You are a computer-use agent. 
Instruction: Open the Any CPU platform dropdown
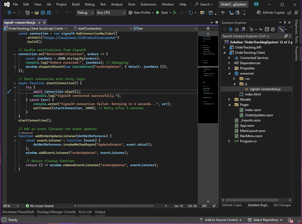[x=111, y=13]
